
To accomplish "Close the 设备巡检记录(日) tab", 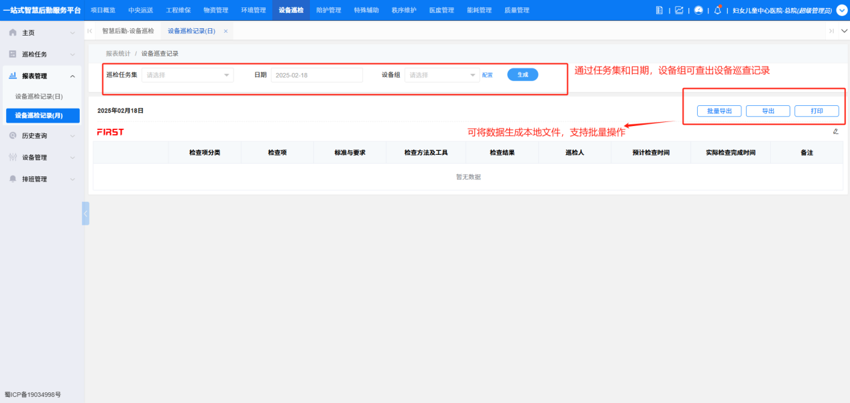I will [x=225, y=31].
